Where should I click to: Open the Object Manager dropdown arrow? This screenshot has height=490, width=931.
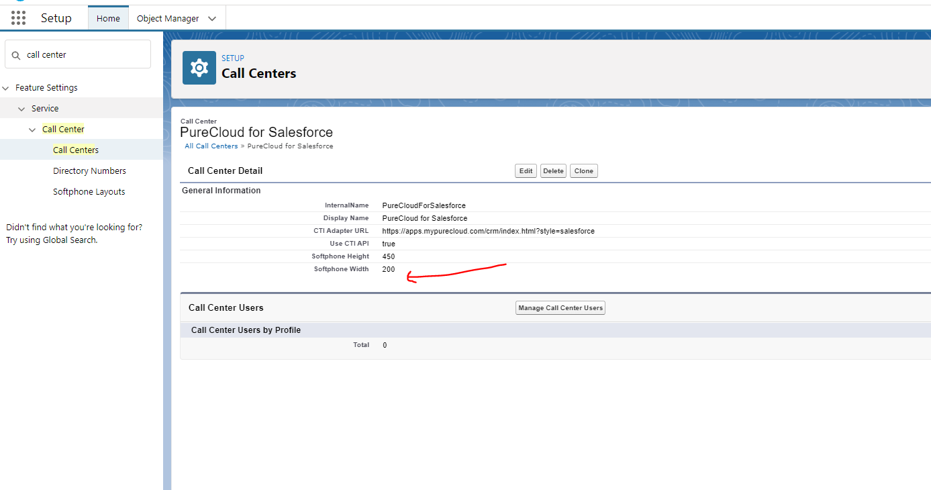213,19
